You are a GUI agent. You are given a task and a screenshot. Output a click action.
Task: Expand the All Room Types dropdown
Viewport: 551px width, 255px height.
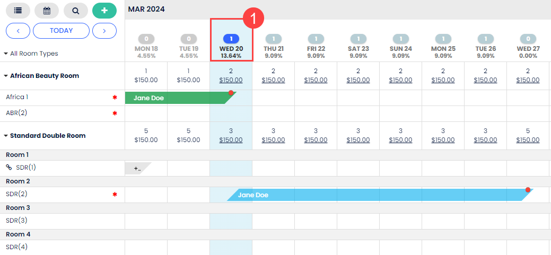point(31,54)
